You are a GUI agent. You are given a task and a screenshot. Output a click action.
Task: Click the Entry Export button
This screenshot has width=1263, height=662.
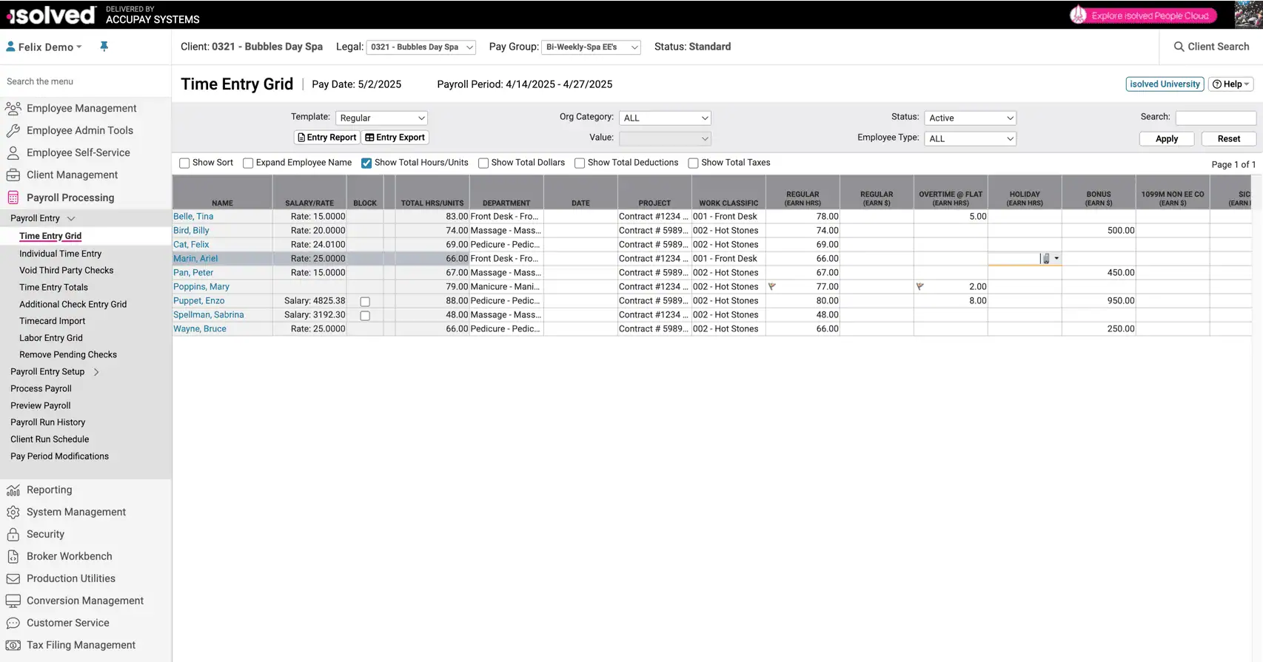click(x=395, y=138)
